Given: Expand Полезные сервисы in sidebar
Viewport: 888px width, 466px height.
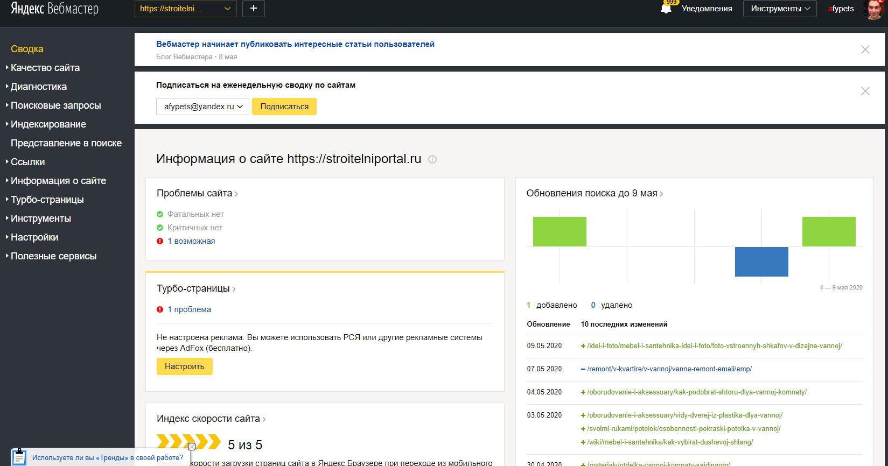Looking at the screenshot, I should pyautogui.click(x=54, y=256).
